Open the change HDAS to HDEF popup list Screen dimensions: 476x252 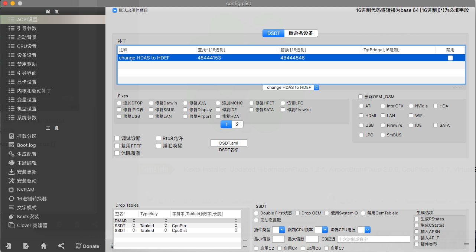coord(291,87)
